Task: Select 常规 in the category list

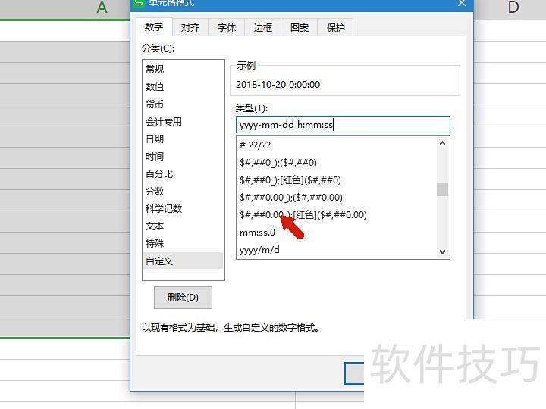Action: click(x=155, y=69)
